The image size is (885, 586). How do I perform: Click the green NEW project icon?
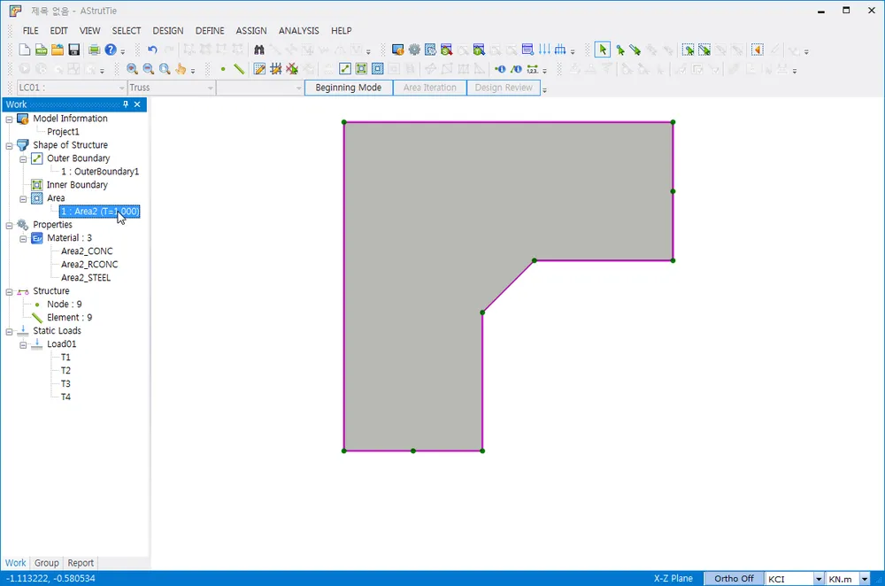[42, 50]
